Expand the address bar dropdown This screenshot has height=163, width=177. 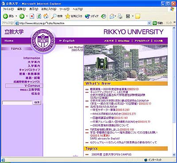pyautogui.click(x=149, y=23)
